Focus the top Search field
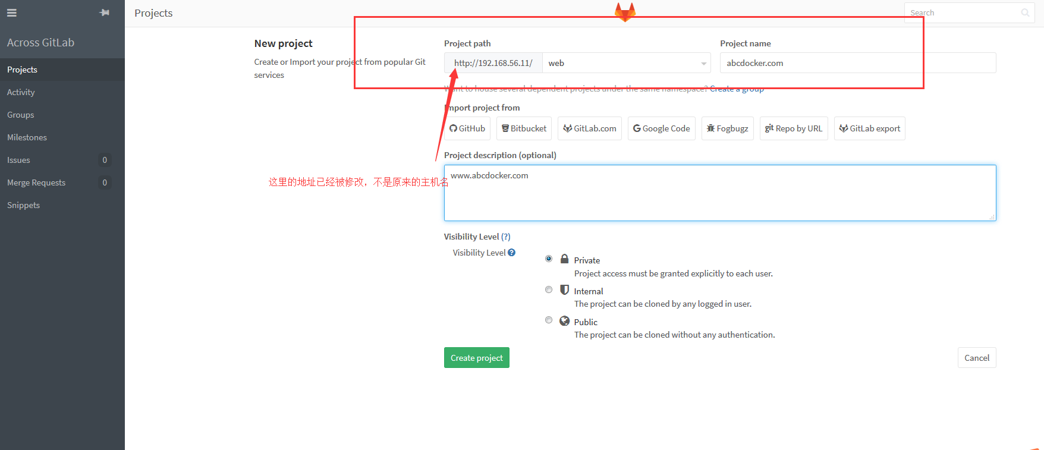This screenshot has height=450, width=1044. pyautogui.click(x=969, y=12)
